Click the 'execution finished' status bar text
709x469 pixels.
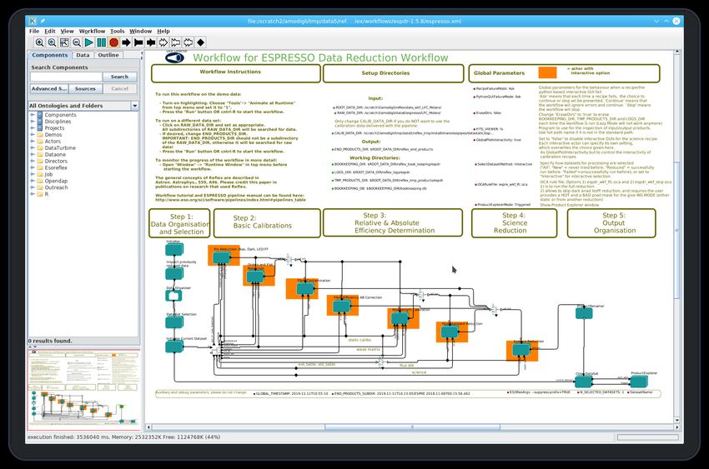pyautogui.click(x=124, y=437)
